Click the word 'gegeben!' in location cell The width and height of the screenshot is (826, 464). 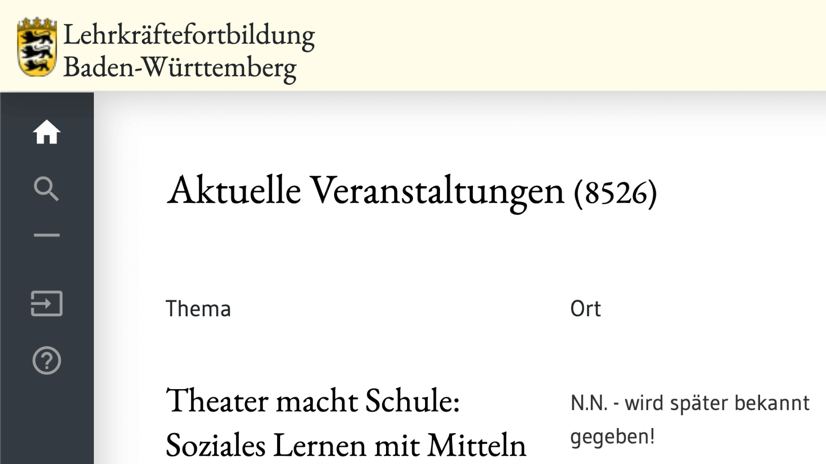click(612, 437)
